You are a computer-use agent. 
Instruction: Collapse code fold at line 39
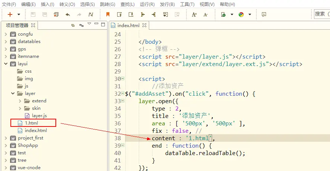[123, 145]
